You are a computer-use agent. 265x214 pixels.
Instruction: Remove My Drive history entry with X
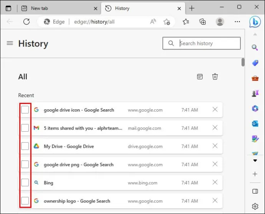point(215,146)
